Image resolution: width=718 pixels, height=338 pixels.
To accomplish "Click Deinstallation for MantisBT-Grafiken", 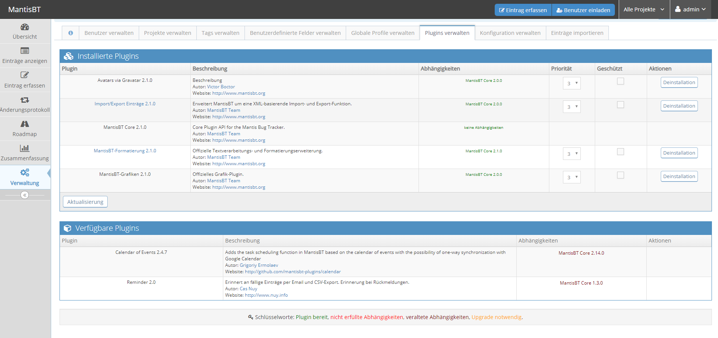I will click(x=679, y=176).
